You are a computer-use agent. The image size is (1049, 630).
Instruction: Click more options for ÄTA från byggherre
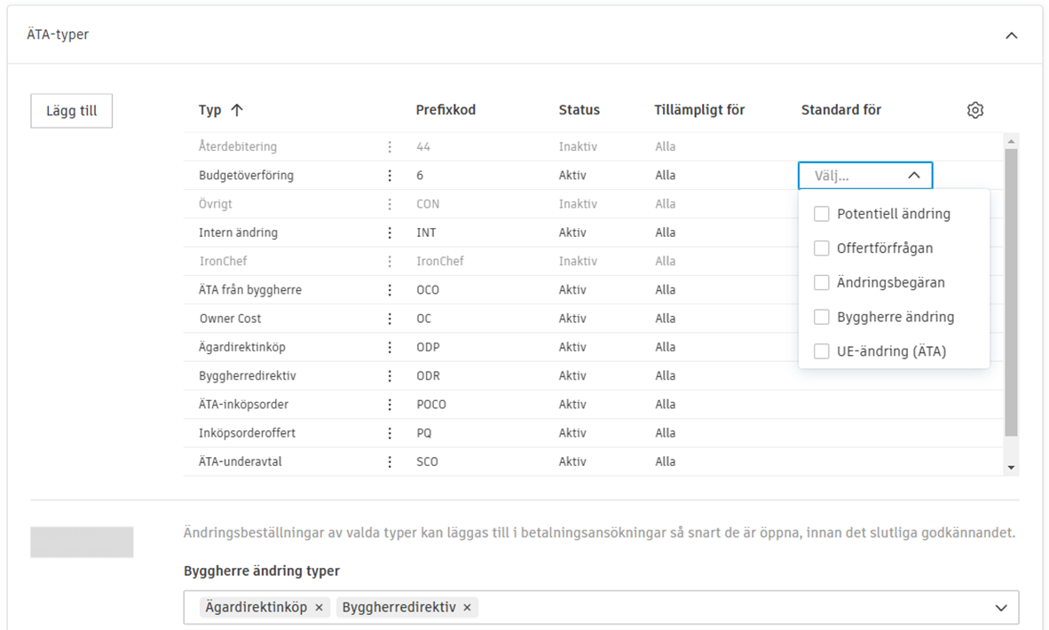click(390, 290)
